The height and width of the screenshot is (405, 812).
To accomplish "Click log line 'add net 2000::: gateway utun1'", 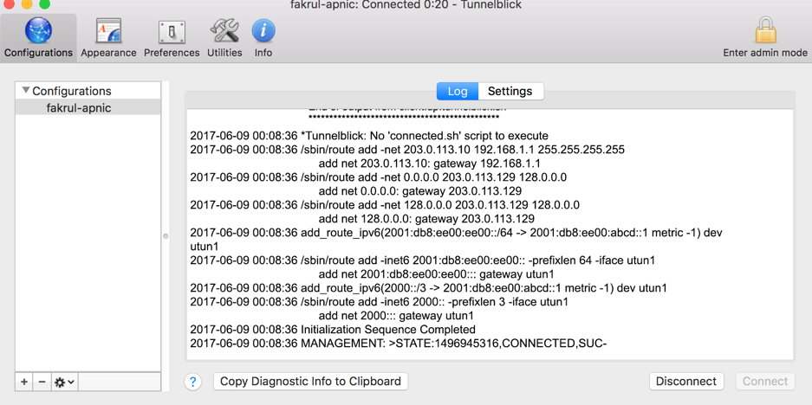I will (x=396, y=316).
